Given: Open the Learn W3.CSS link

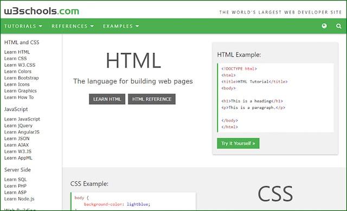Looking at the screenshot, I should click(20, 65).
